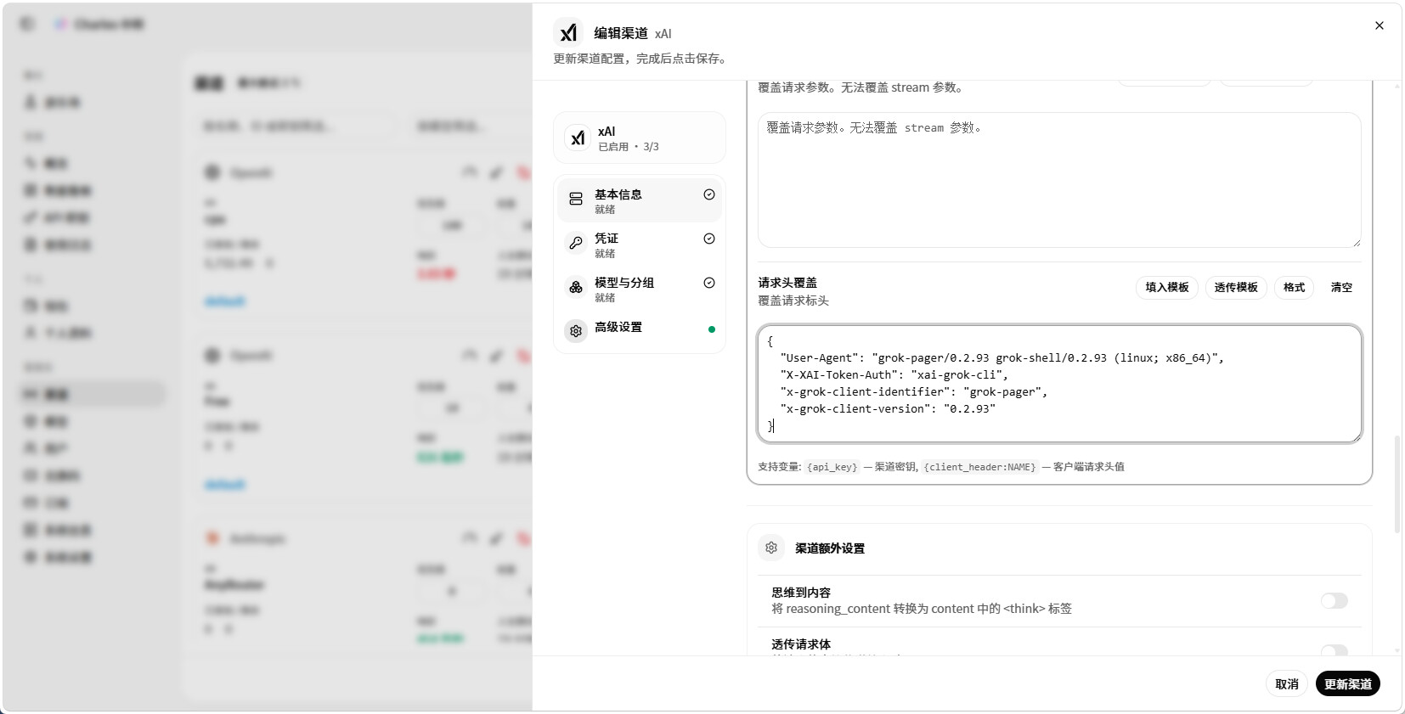Open the 高级设置 section
Screen dimensions: 1405x714
point(640,329)
